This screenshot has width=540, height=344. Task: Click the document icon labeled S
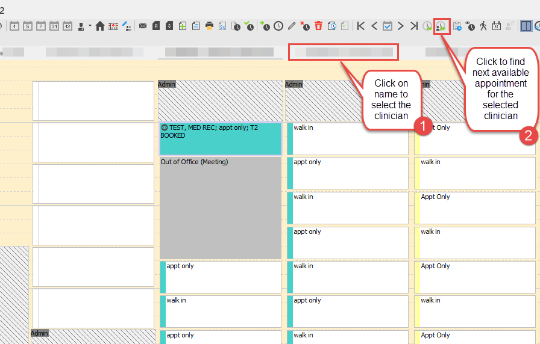169,26
